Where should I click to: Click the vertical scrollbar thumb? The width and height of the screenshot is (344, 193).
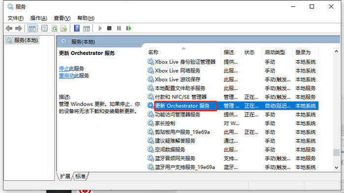tap(336, 152)
